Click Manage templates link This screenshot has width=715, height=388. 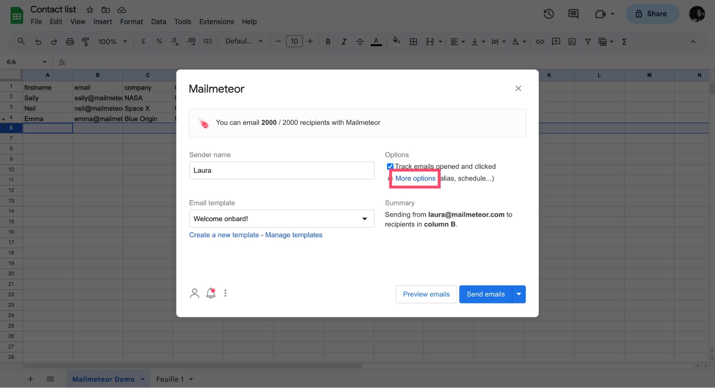(294, 235)
